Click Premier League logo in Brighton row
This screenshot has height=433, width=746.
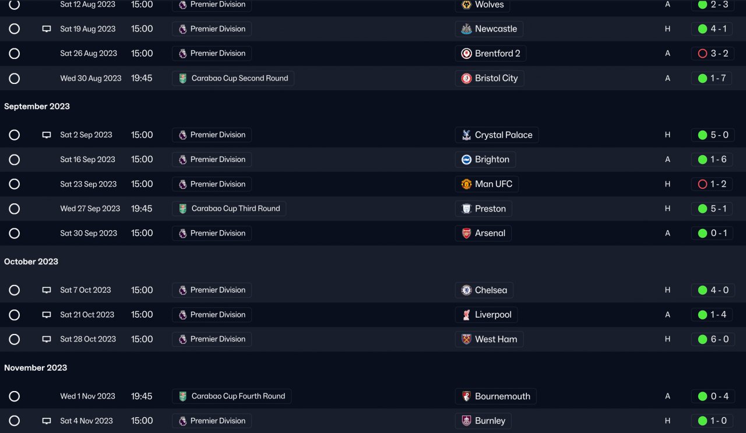(x=182, y=160)
